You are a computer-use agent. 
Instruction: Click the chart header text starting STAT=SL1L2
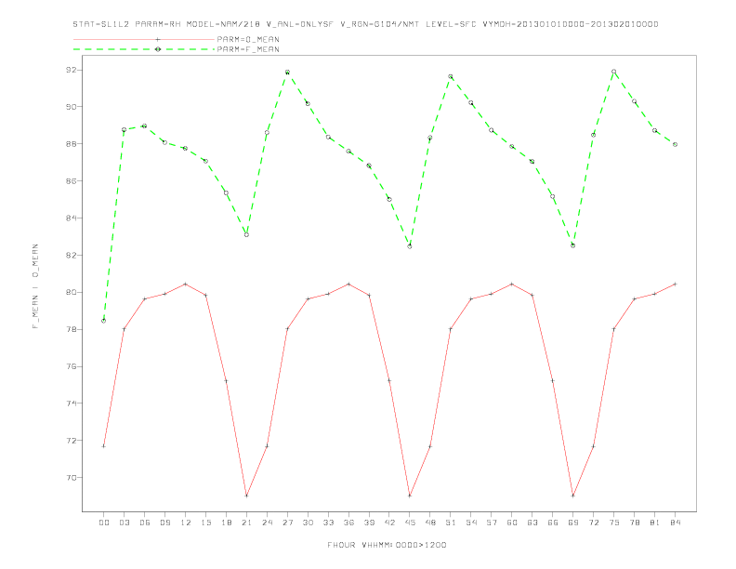(365, 24)
